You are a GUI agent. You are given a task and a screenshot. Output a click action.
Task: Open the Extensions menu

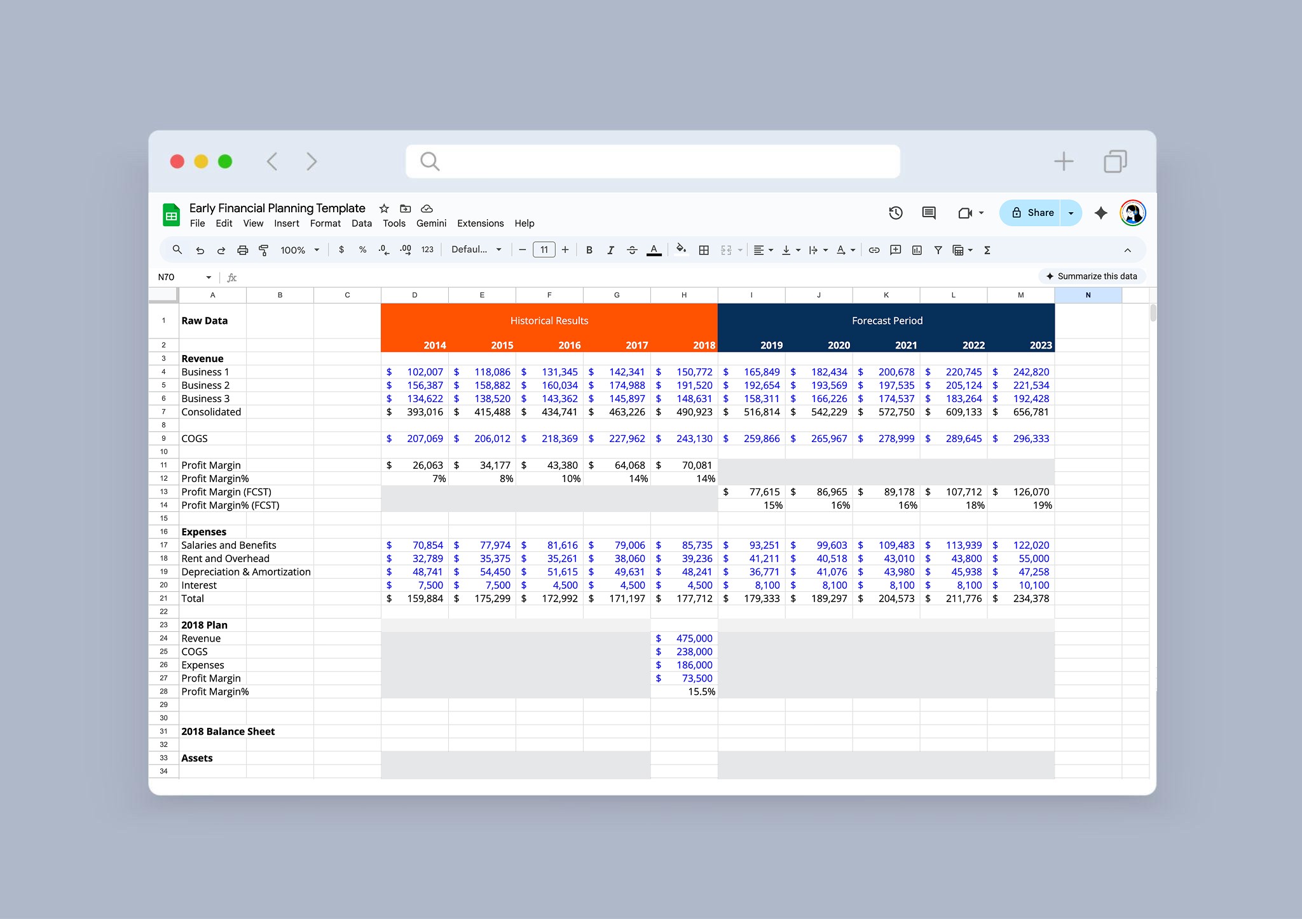pyautogui.click(x=480, y=224)
